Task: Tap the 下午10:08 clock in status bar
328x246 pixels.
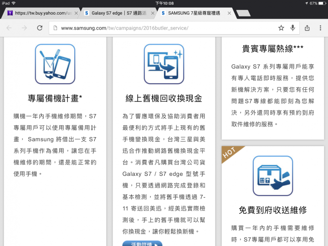Action: [x=164, y=3]
